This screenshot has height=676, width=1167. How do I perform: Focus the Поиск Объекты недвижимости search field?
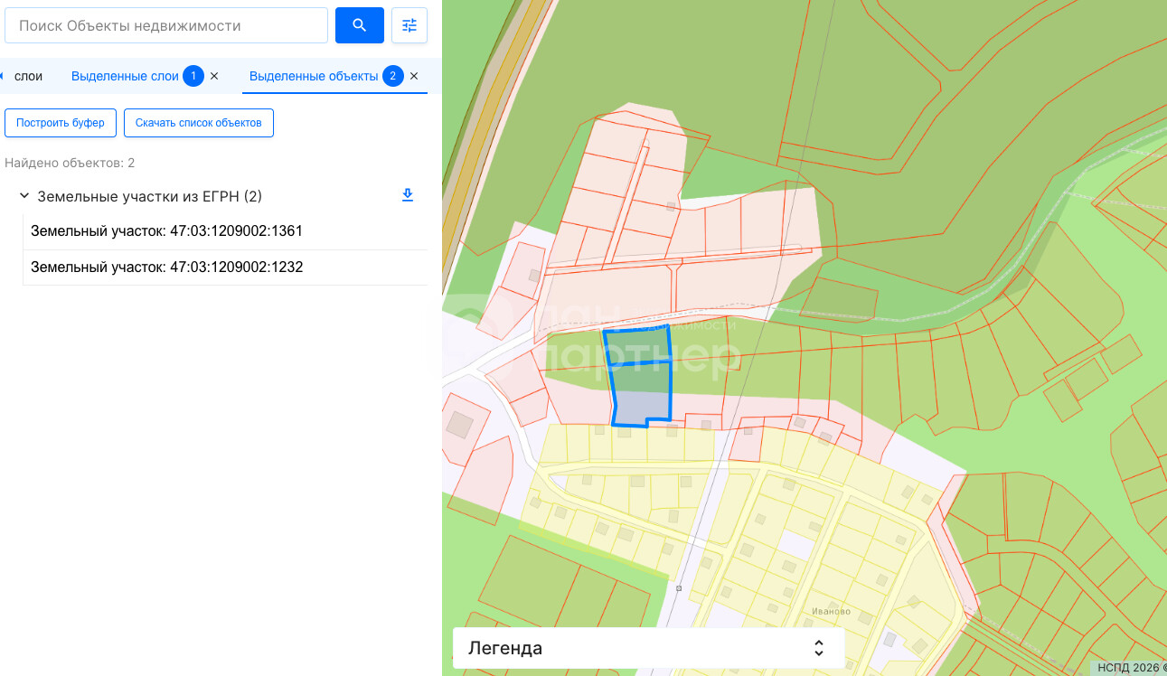[x=166, y=25]
